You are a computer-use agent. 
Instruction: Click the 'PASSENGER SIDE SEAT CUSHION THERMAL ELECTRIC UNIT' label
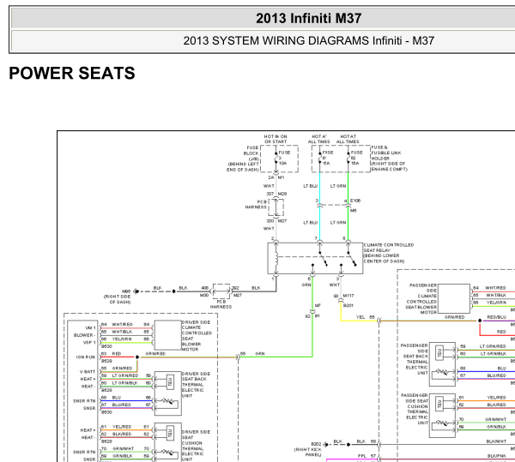tap(415, 409)
